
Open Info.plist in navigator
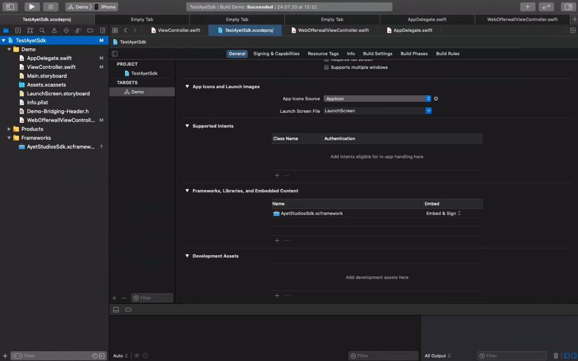(37, 103)
